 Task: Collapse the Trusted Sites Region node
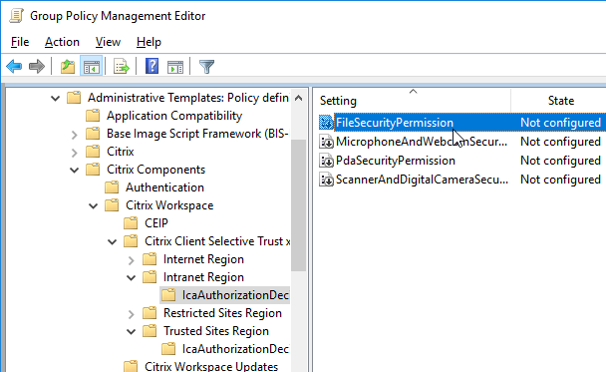[131, 331]
